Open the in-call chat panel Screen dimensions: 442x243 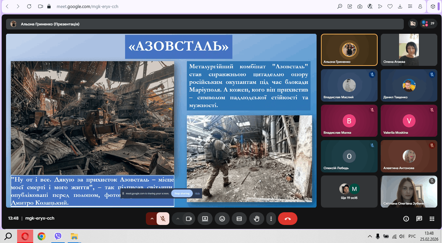click(x=419, y=219)
